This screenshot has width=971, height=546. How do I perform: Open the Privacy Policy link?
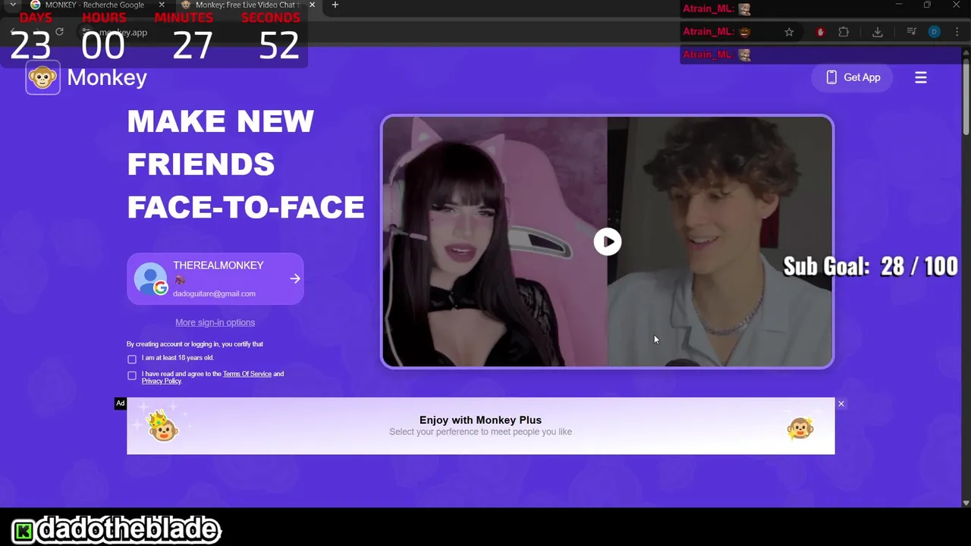tap(161, 381)
